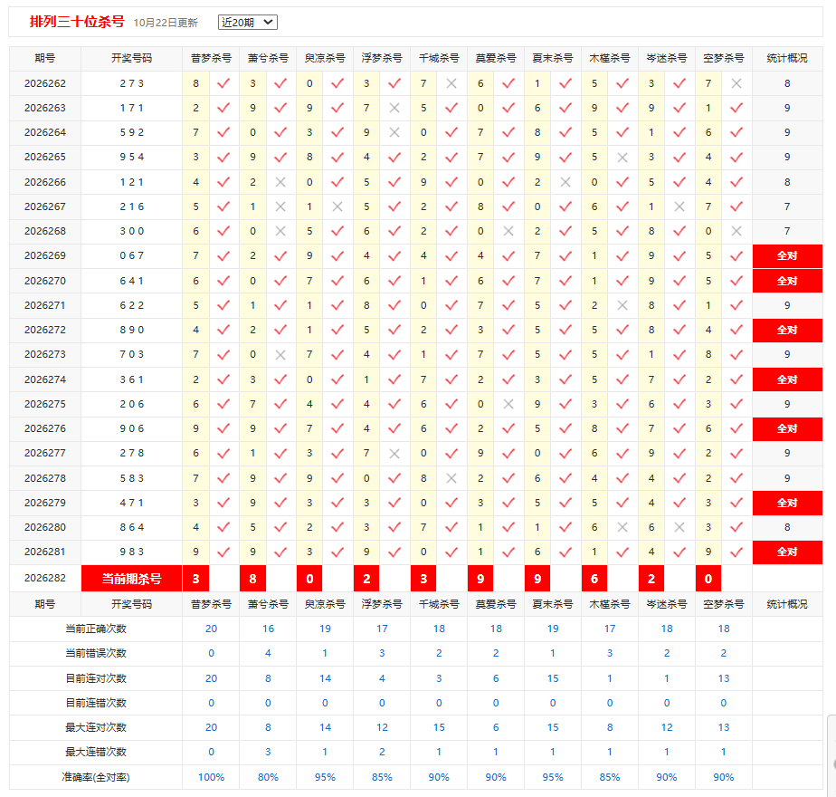836x797 pixels.
Task: Click the red 全对 badge in row 2026281
Action: coord(787,552)
